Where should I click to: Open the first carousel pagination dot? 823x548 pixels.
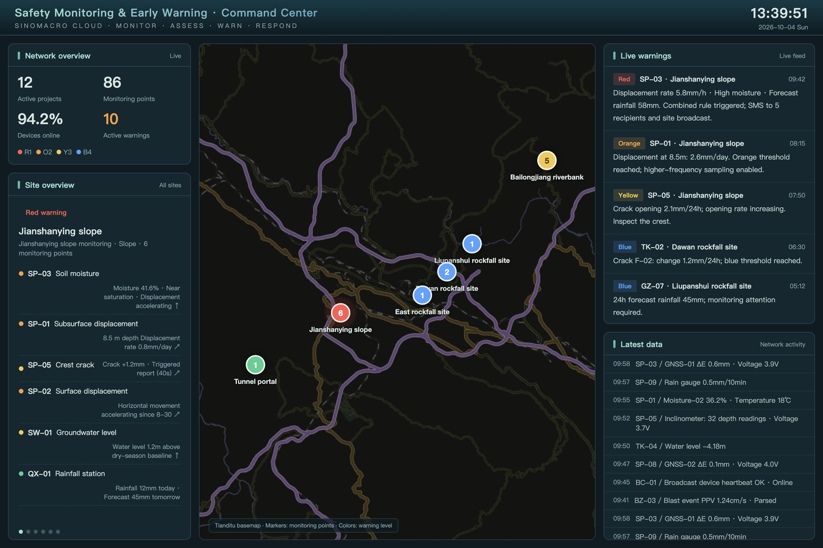tap(21, 531)
